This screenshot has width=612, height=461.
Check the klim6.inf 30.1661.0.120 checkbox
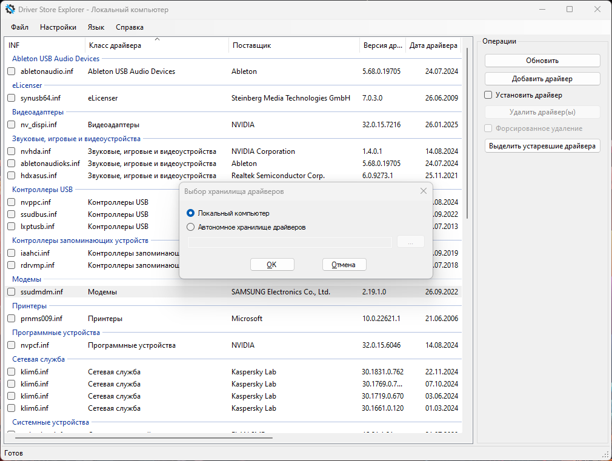tap(12, 408)
